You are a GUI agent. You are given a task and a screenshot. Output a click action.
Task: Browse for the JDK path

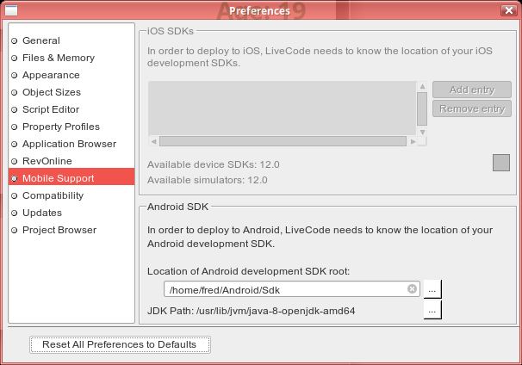pyautogui.click(x=432, y=310)
